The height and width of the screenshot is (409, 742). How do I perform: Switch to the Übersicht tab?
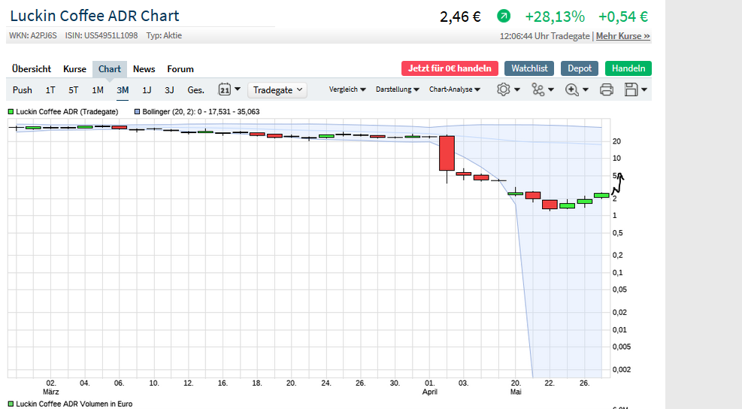click(32, 69)
